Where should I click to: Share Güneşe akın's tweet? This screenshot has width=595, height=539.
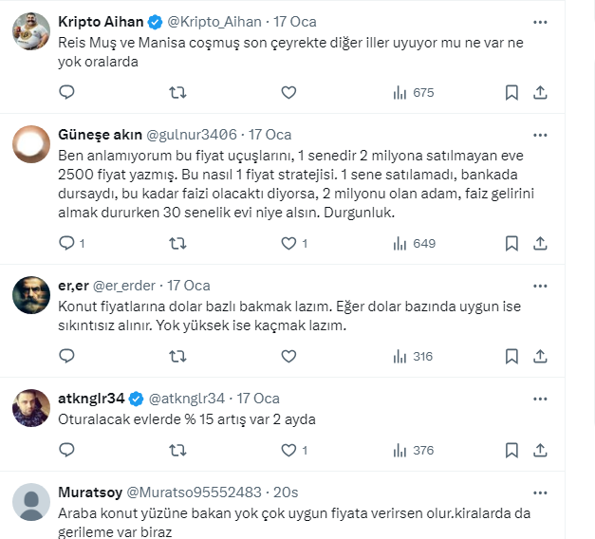(x=540, y=243)
